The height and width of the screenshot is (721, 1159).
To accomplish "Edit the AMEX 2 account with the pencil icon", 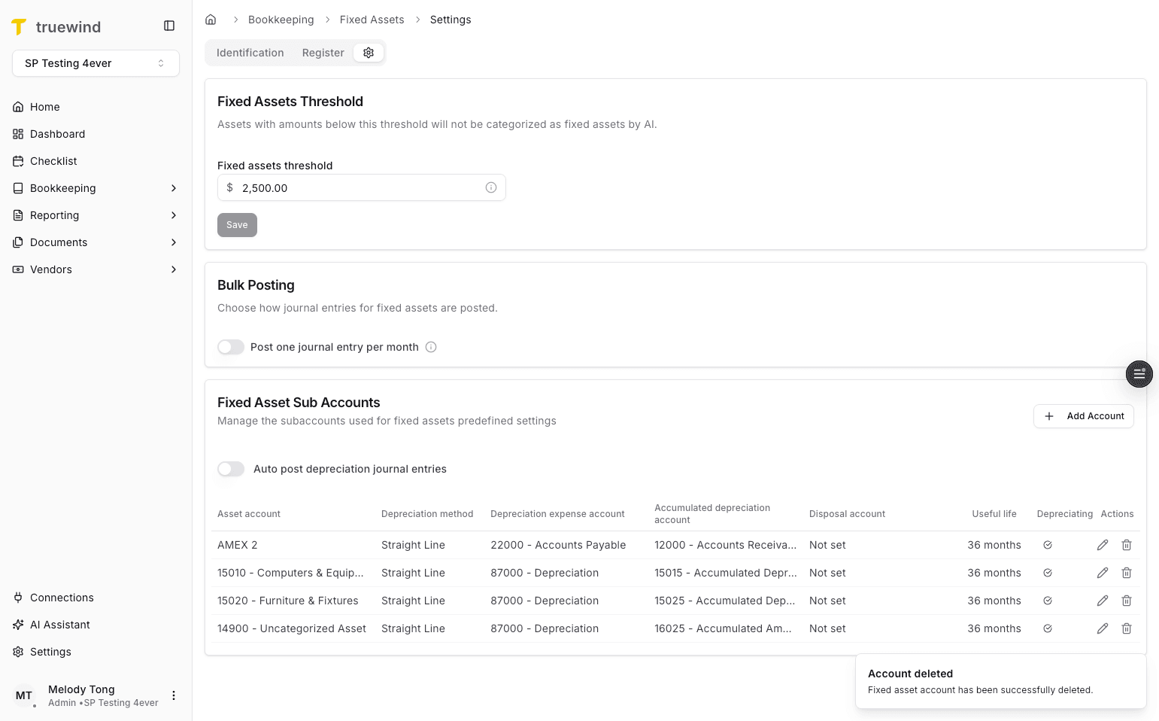I will pyautogui.click(x=1103, y=544).
